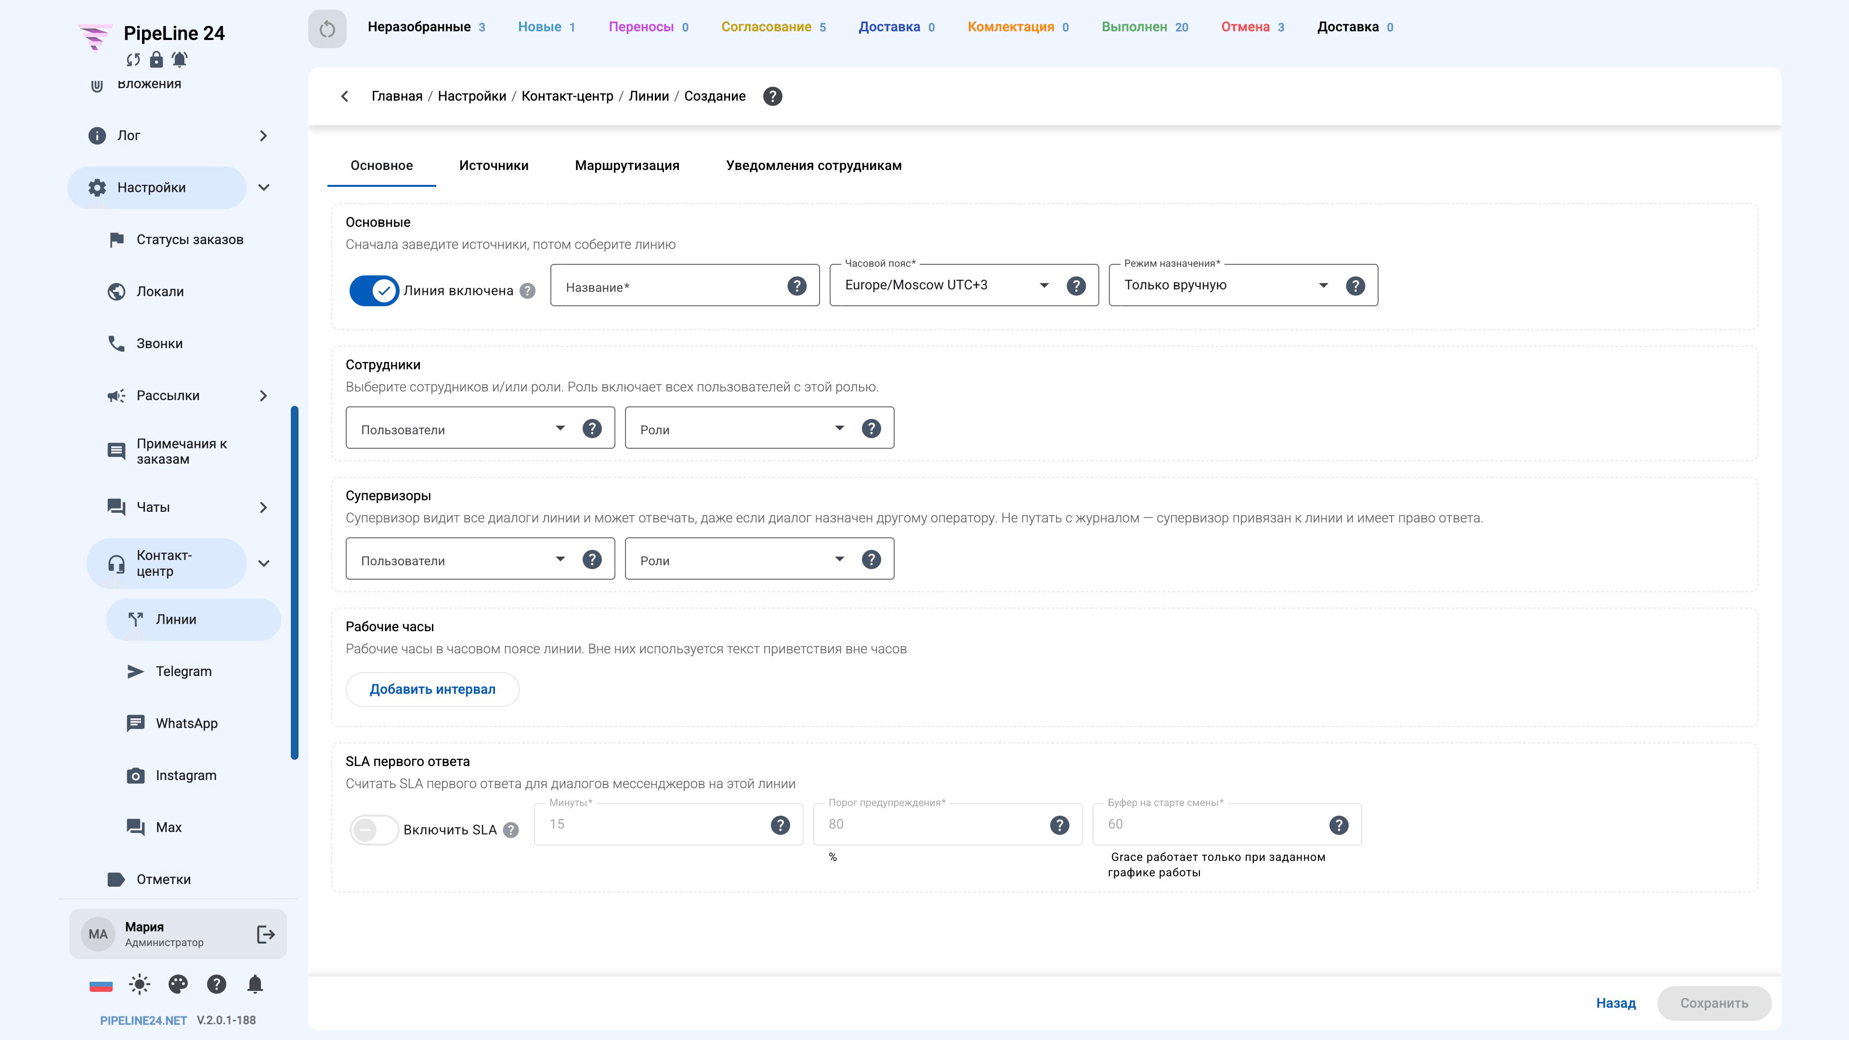Toggle the light theme sun icon
This screenshot has height=1040, width=1849.
139,984
